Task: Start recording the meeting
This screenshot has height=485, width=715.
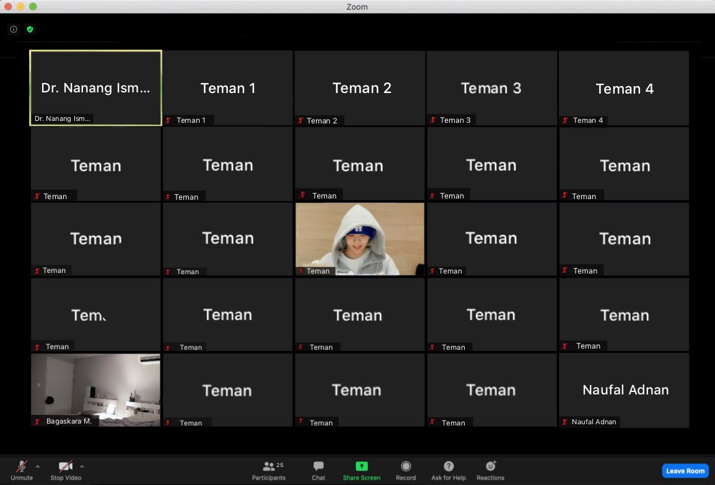Action: pos(406,470)
